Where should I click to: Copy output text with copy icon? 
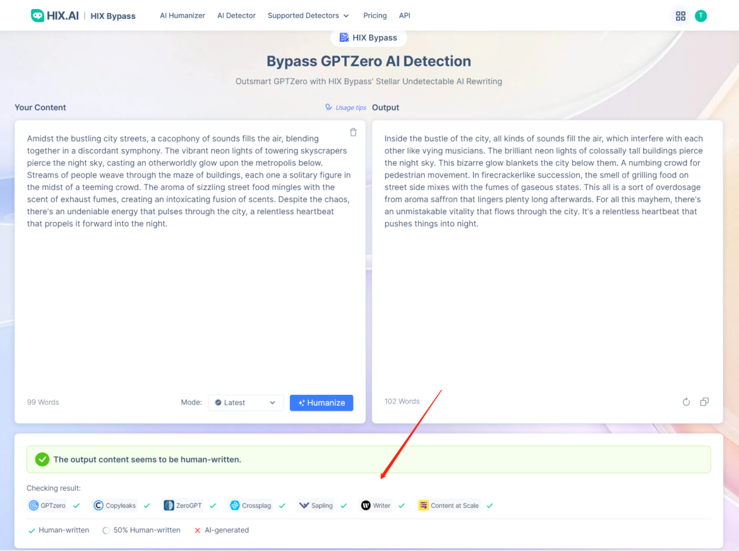click(704, 402)
